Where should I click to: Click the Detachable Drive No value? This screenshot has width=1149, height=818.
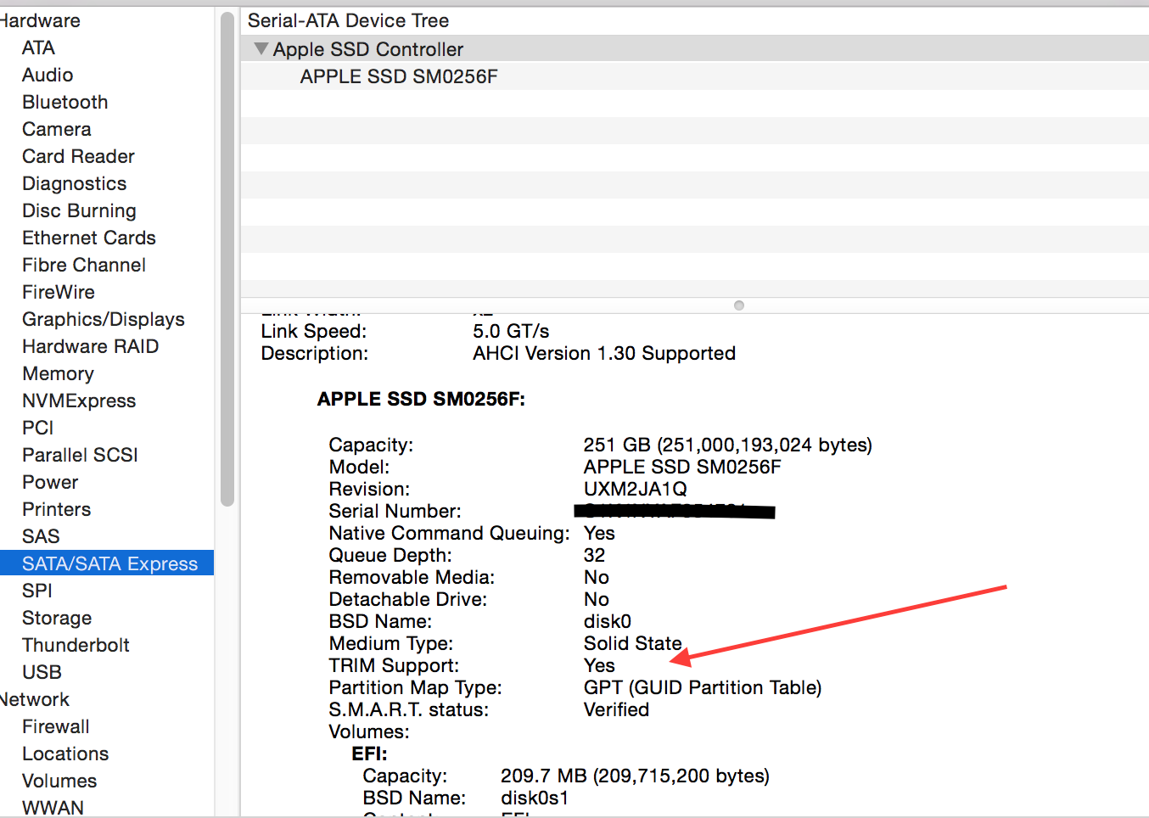point(597,599)
